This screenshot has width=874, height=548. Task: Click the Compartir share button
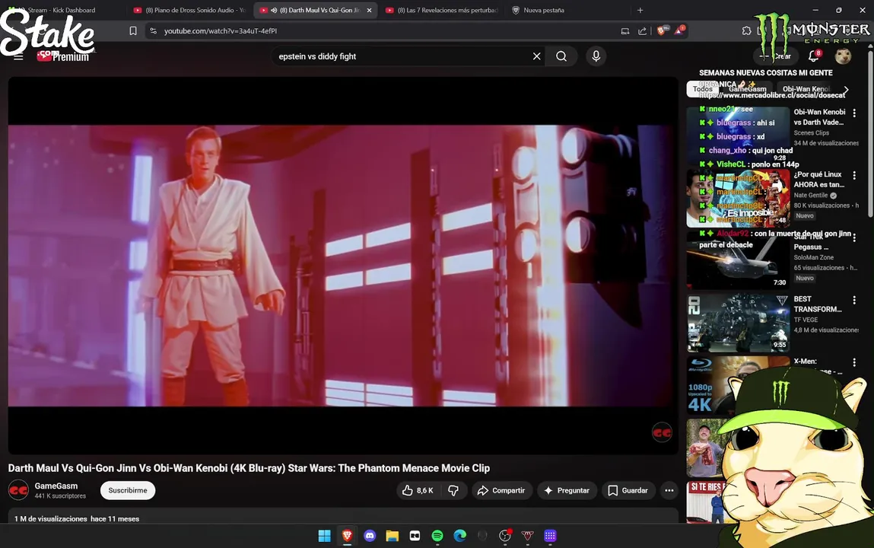(x=502, y=491)
